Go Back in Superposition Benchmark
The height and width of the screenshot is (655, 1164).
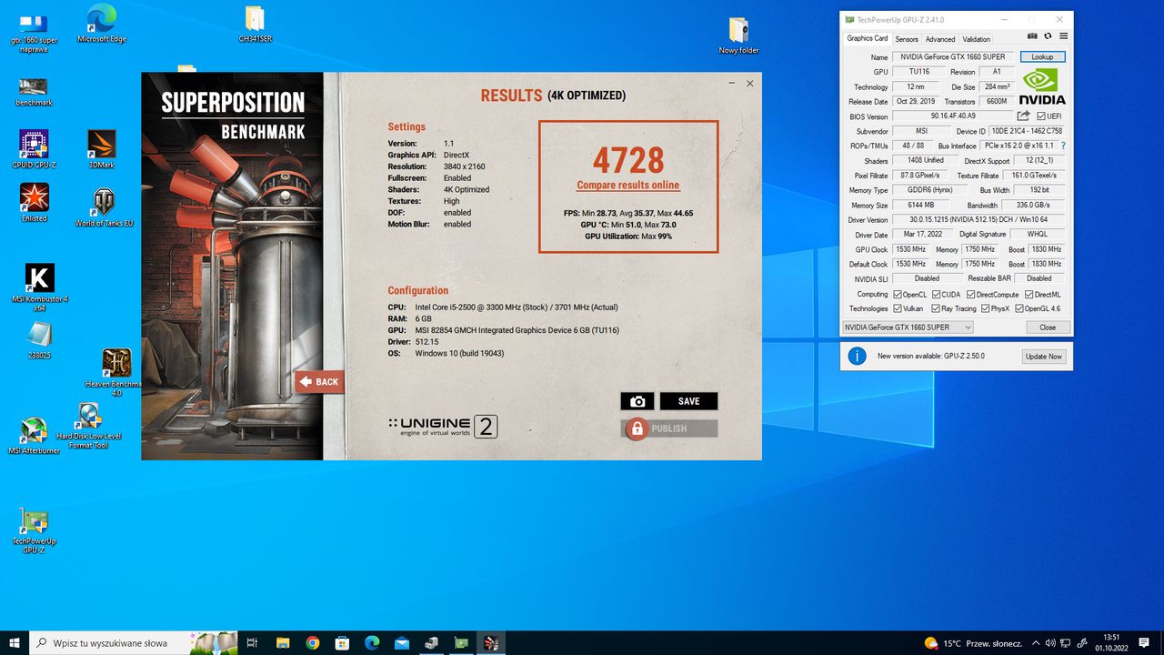[x=319, y=382]
